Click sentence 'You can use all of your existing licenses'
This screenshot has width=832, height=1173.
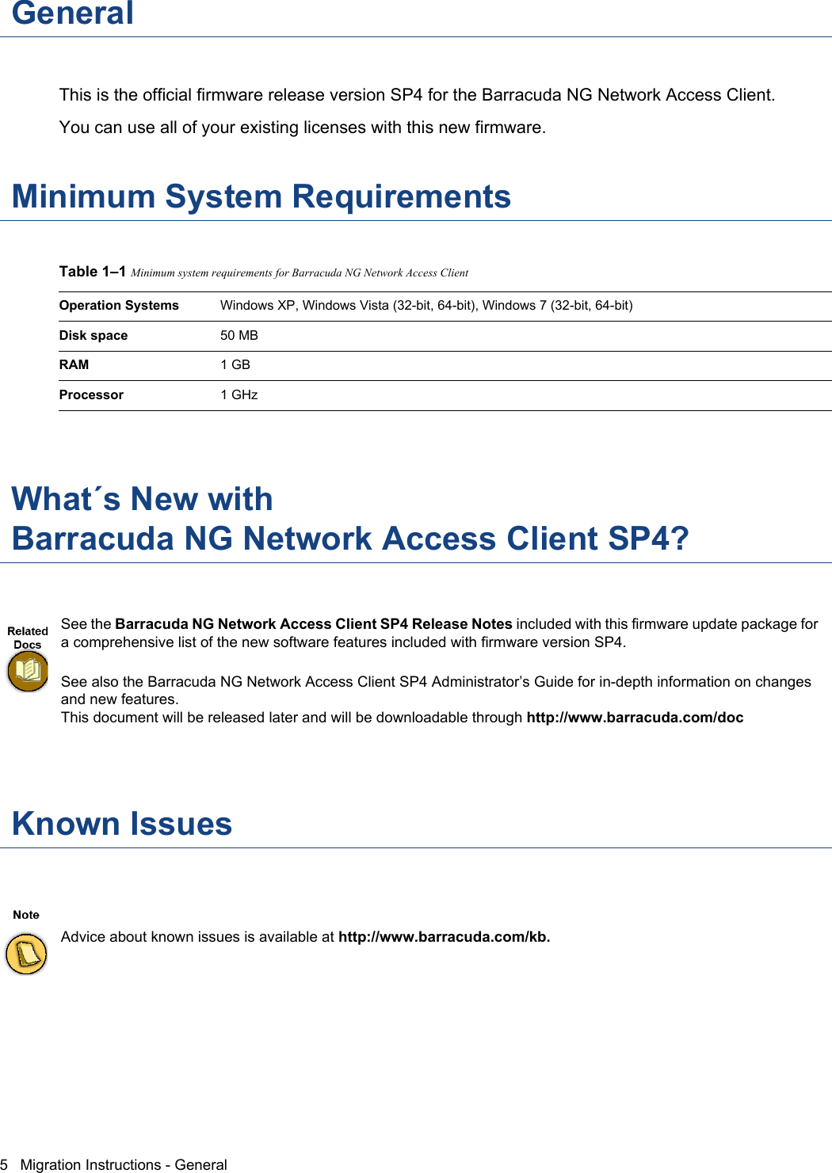coord(303,128)
